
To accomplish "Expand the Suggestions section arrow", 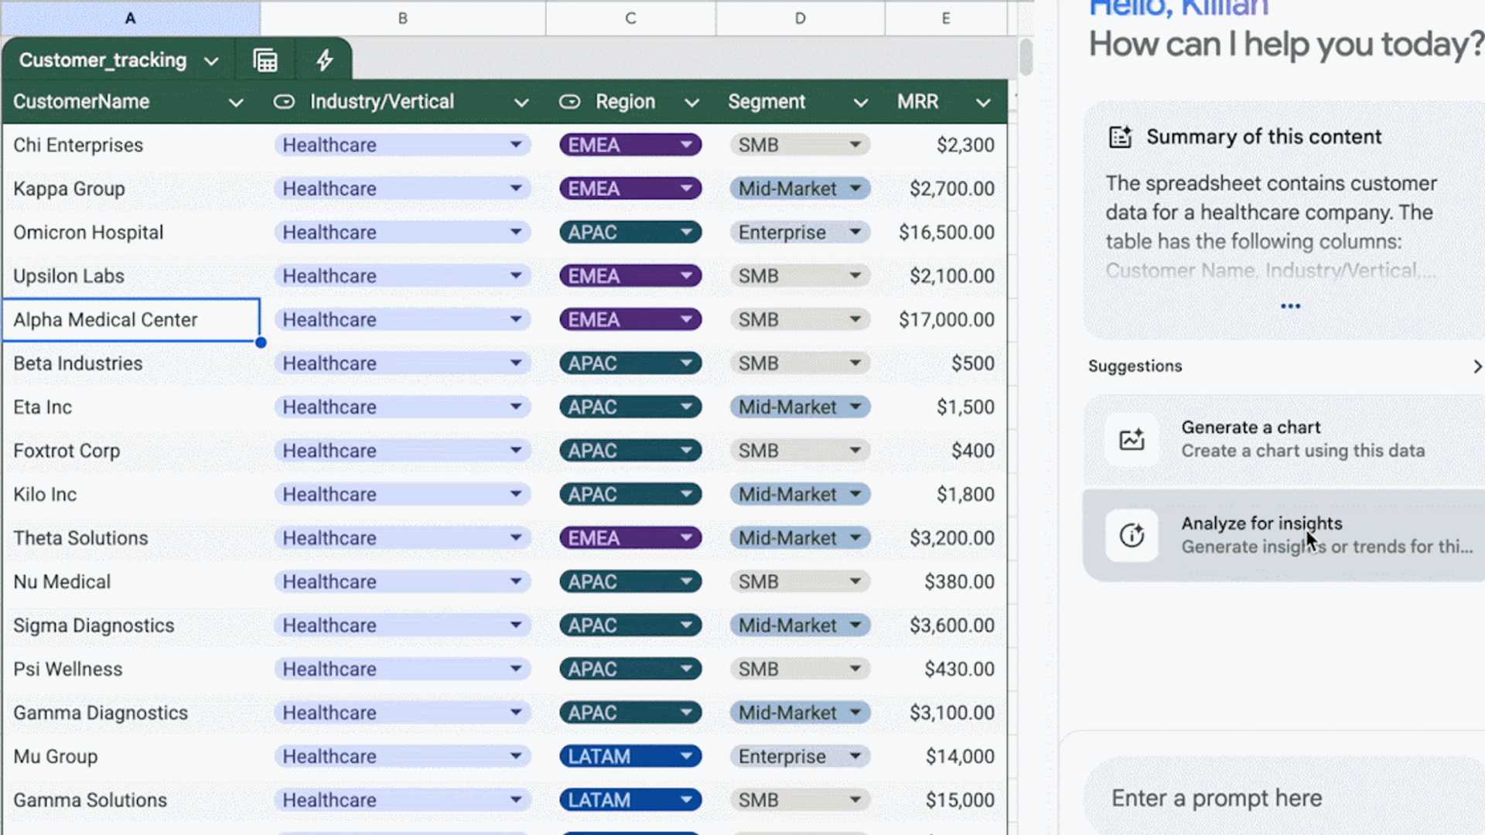I will pos(1476,366).
